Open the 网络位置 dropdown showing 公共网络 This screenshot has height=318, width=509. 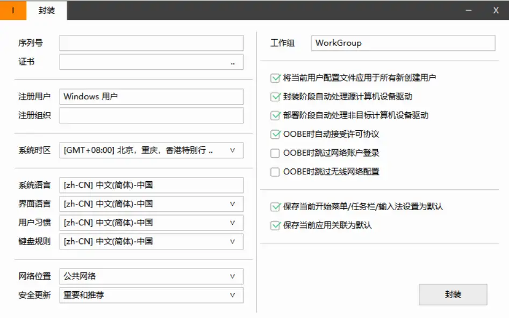coord(232,276)
